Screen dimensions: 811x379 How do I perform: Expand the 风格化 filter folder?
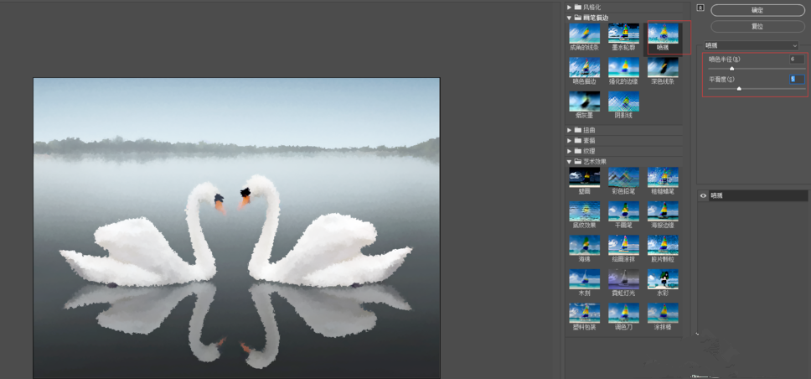pos(570,8)
